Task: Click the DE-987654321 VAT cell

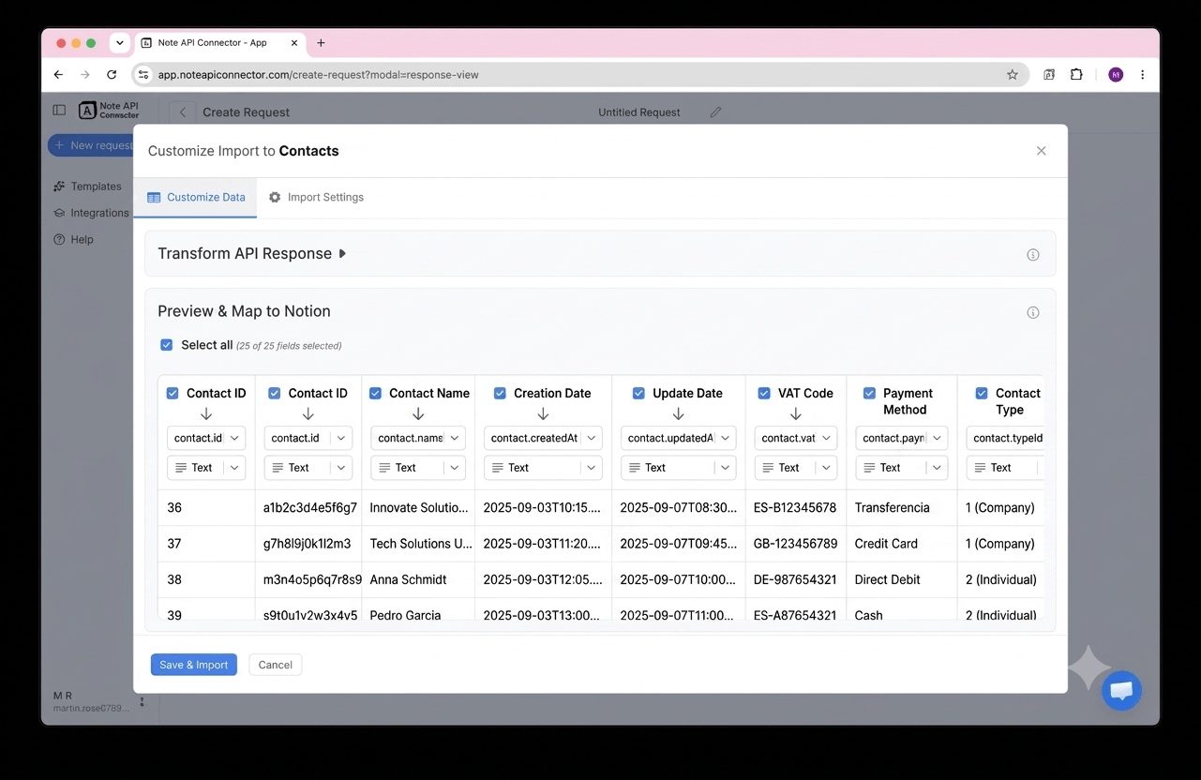Action: click(796, 579)
